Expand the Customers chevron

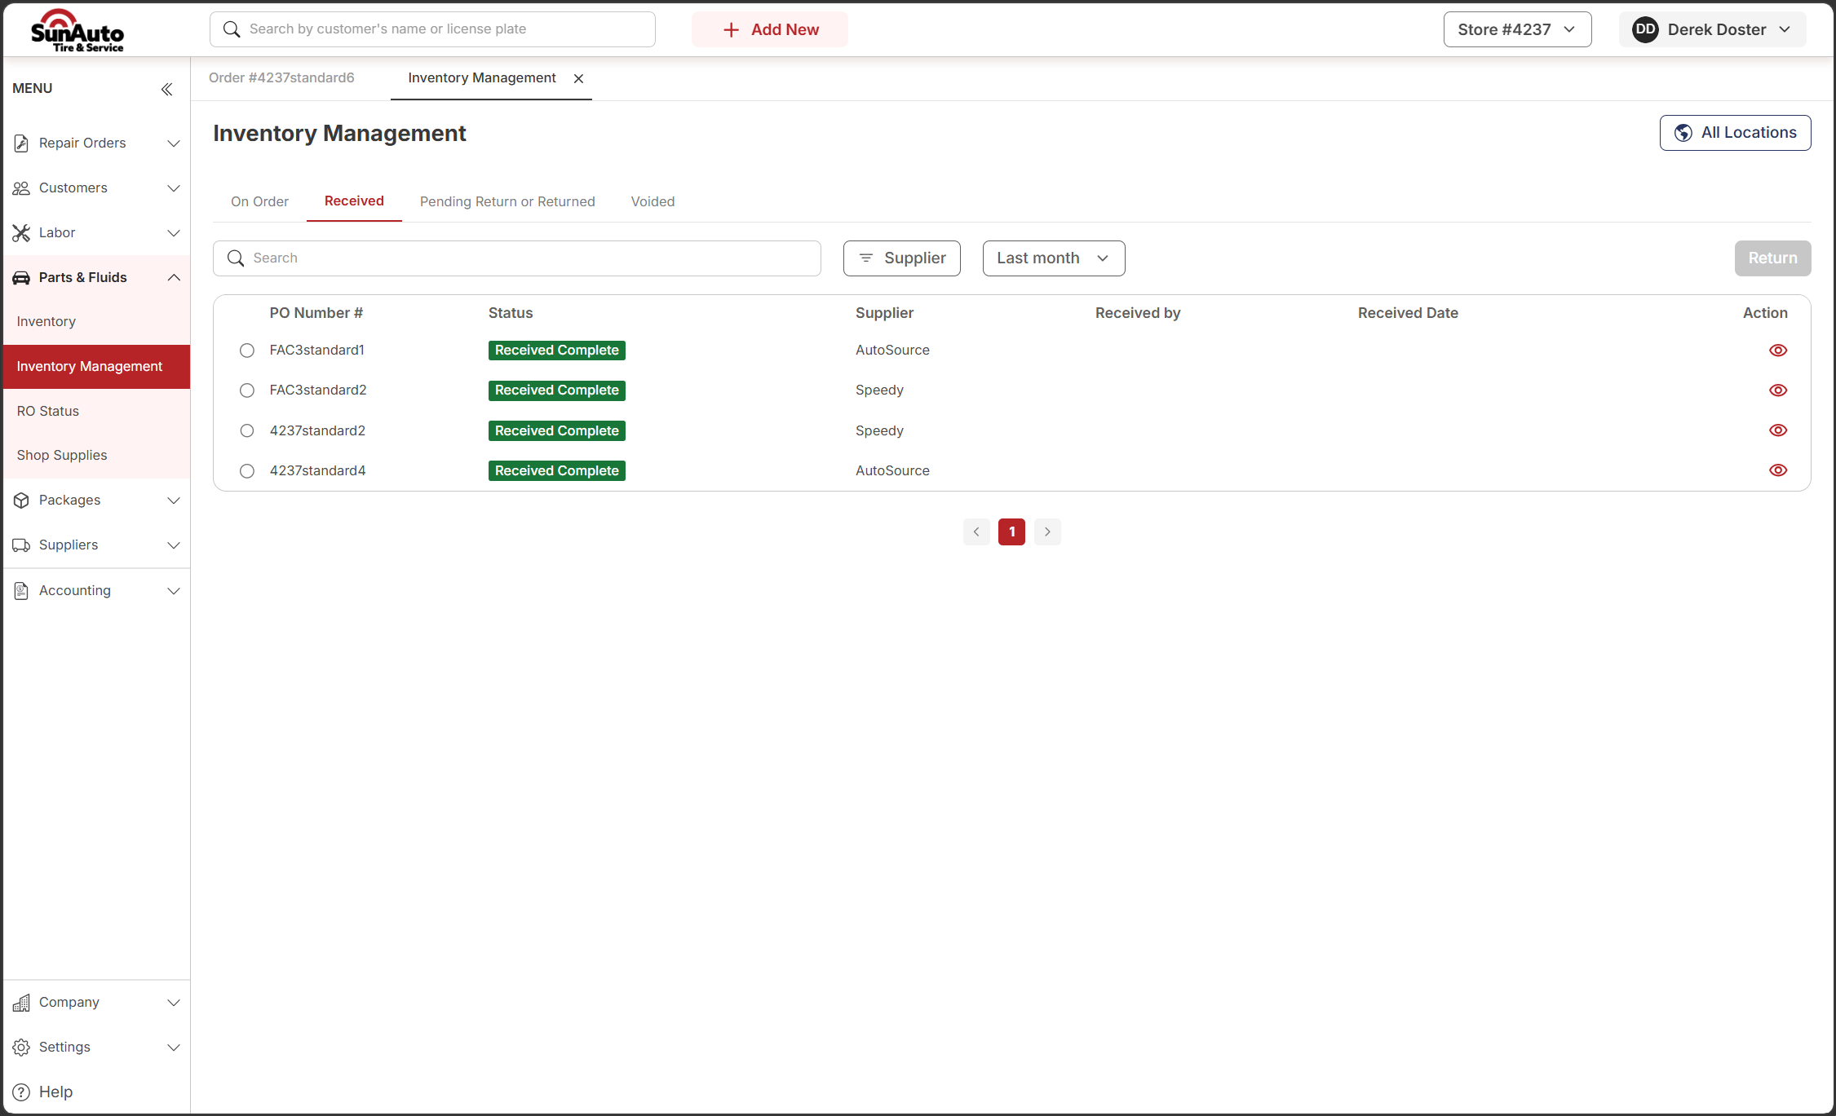click(174, 188)
